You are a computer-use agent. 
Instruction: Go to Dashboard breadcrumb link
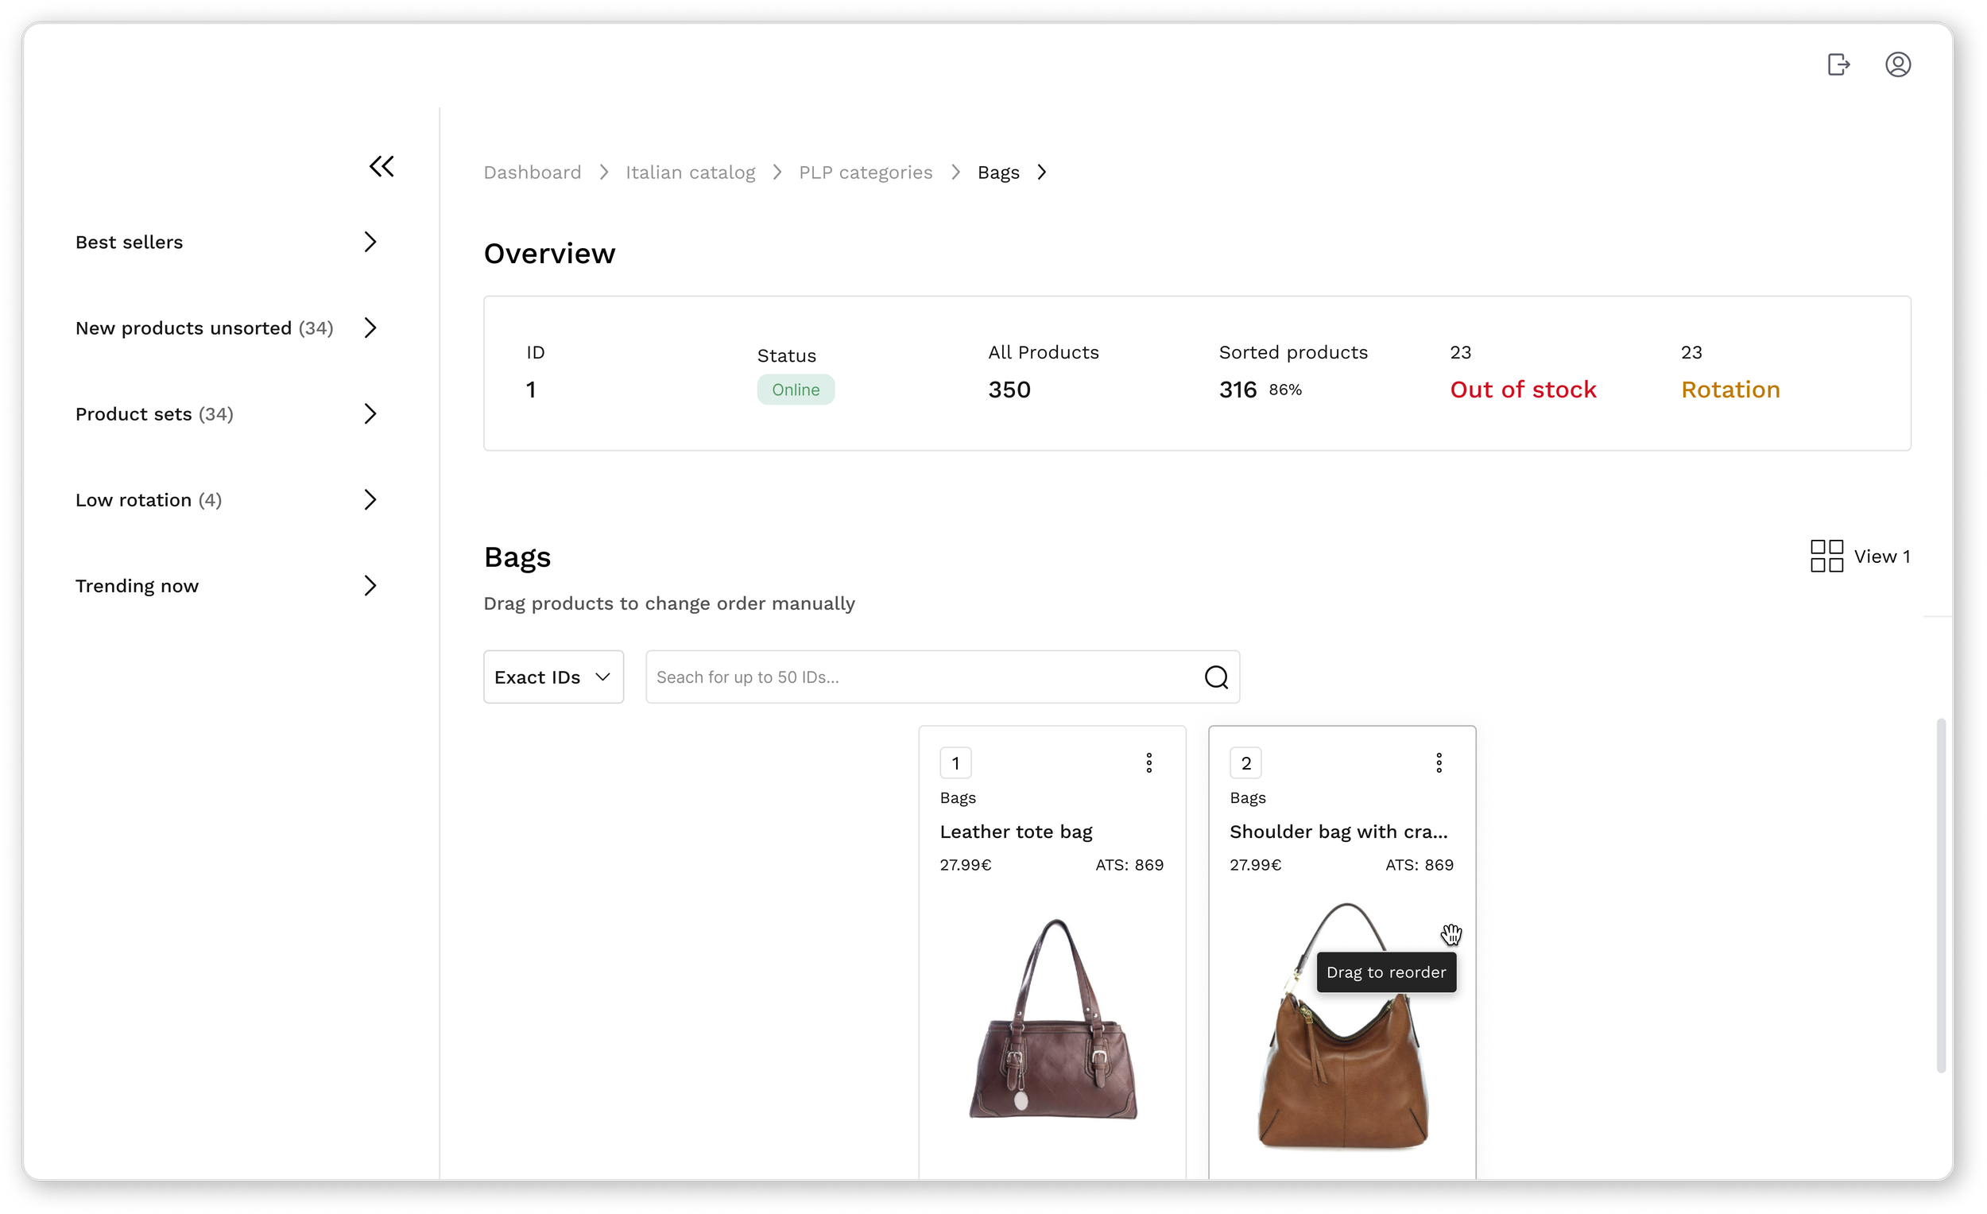click(533, 173)
